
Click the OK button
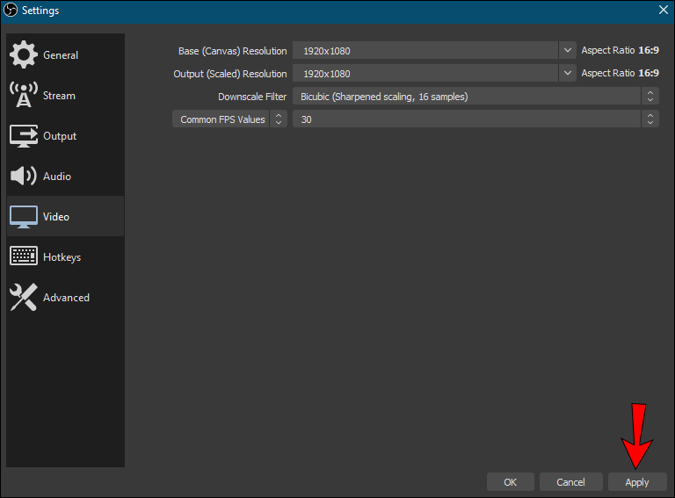pyautogui.click(x=510, y=482)
